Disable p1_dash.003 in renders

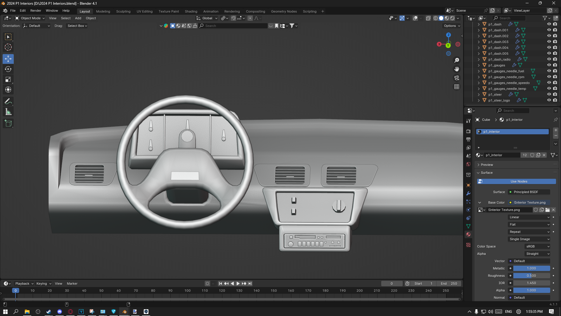(x=555, y=42)
